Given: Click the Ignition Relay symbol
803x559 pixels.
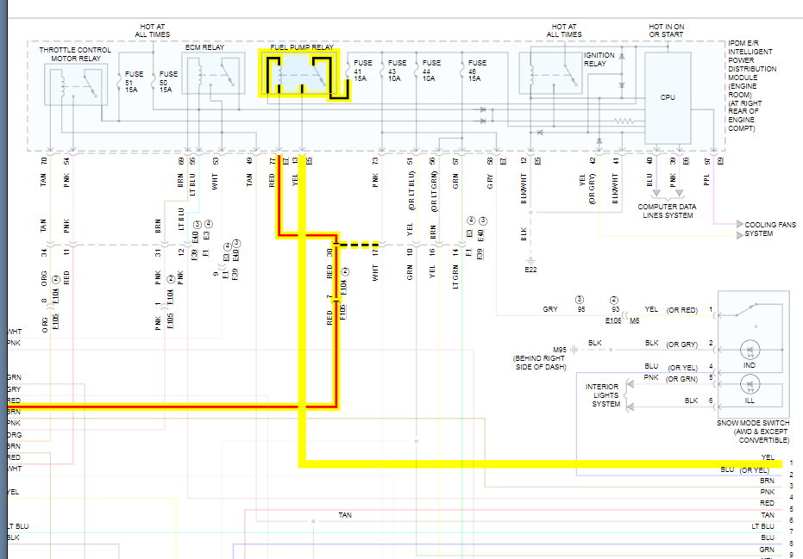Looking at the screenshot, I should (x=551, y=73).
